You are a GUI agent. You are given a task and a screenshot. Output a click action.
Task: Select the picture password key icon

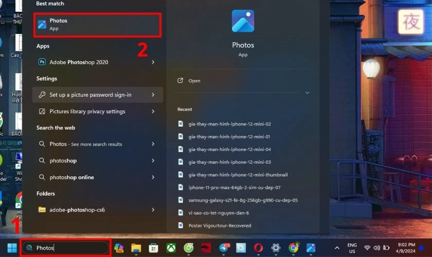[42, 95]
